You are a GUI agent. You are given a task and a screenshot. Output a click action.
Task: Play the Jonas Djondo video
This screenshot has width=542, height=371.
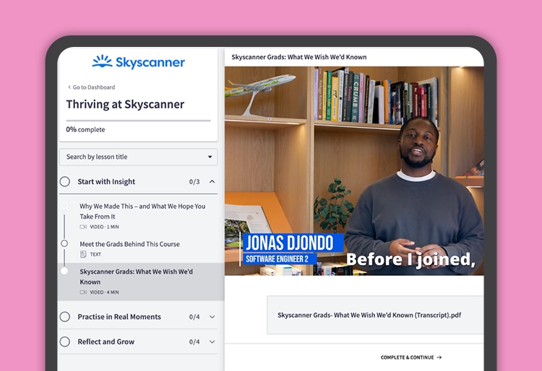point(354,171)
